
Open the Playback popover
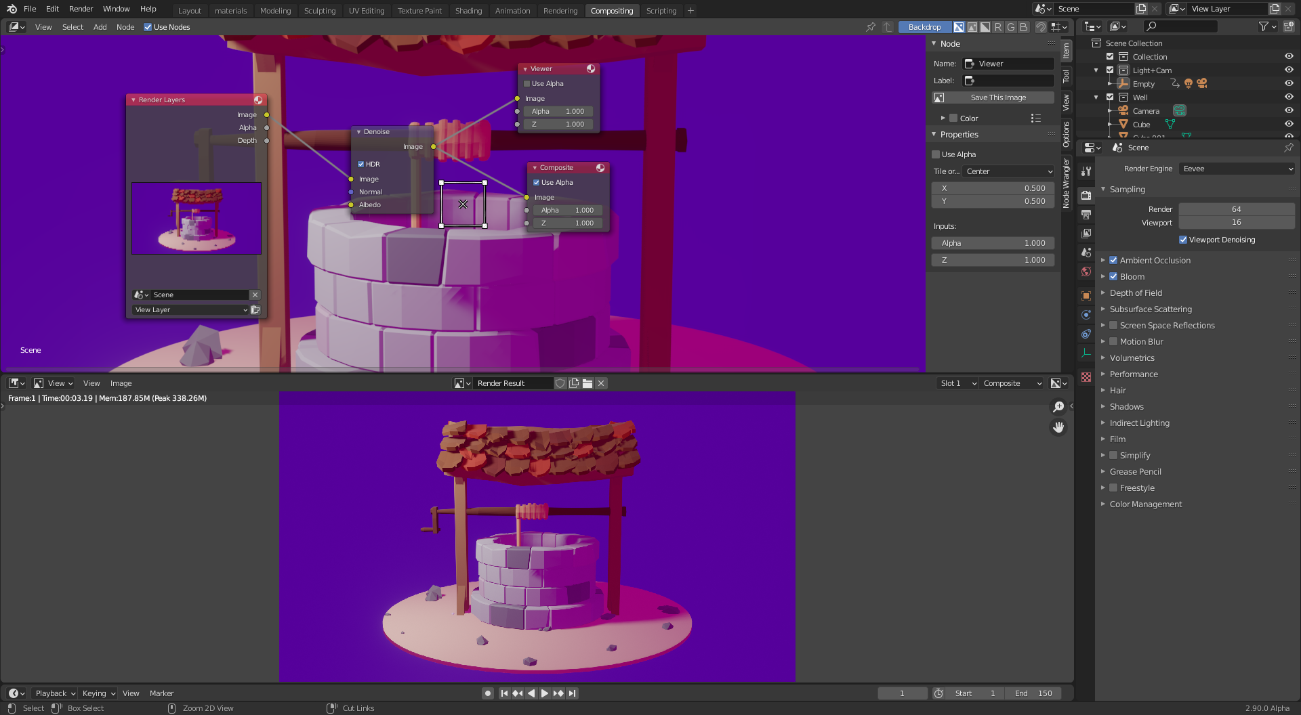55,693
